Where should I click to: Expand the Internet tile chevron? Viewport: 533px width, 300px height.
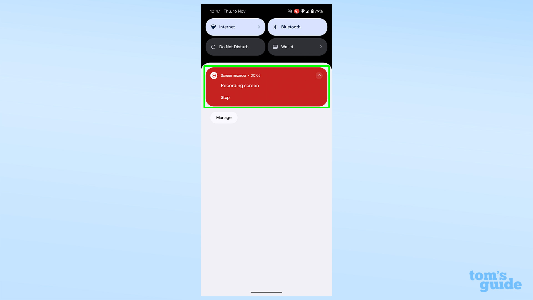click(x=259, y=27)
